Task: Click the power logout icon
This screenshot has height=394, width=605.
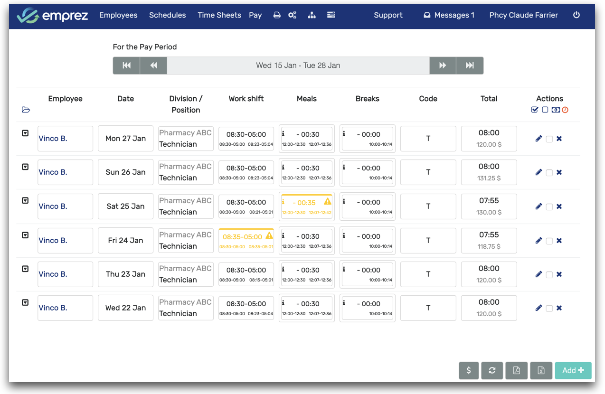Action: (x=577, y=15)
